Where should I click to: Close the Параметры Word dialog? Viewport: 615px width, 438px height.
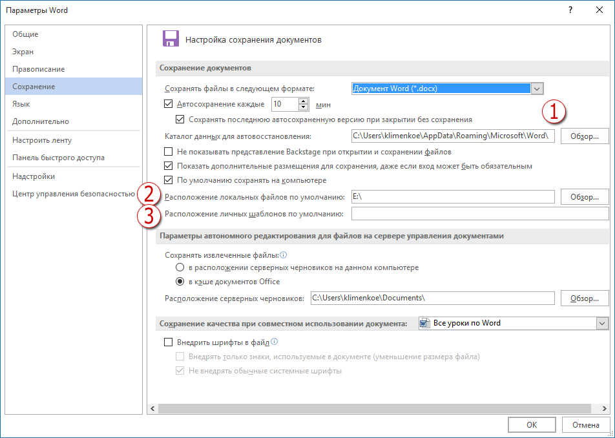point(599,10)
